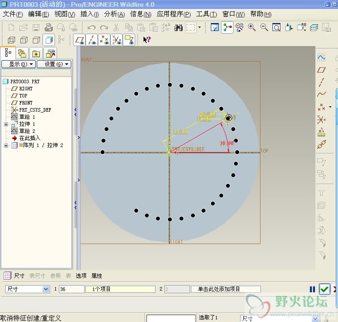Click 单击此处添加项目 second direction collector
The height and width of the screenshot is (322, 338).
coord(226,289)
